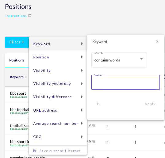Viewport: 165px width, 158px height.
Task: Choose Average search number filter
Action: tap(58, 123)
